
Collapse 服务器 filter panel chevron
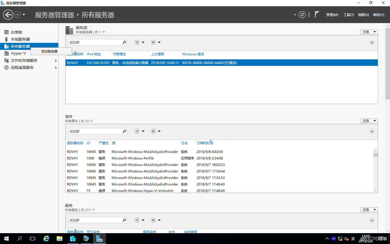pos(372,42)
